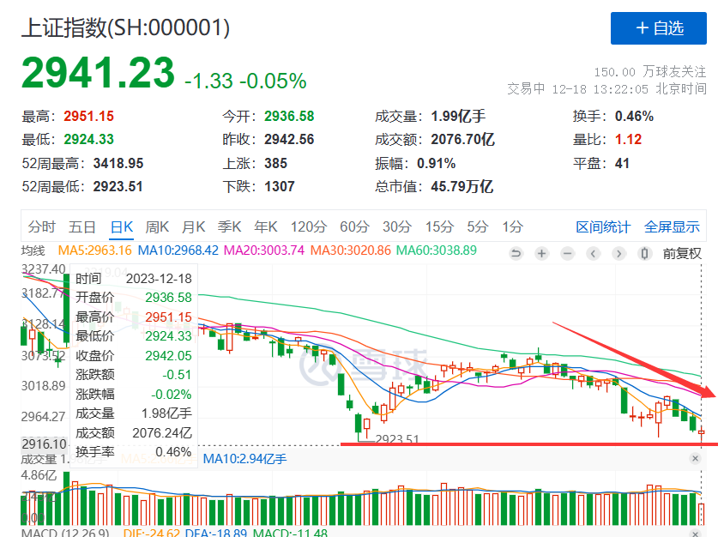Move chart right with next arrow
Viewport: 724px width, 537px height.
619,254
